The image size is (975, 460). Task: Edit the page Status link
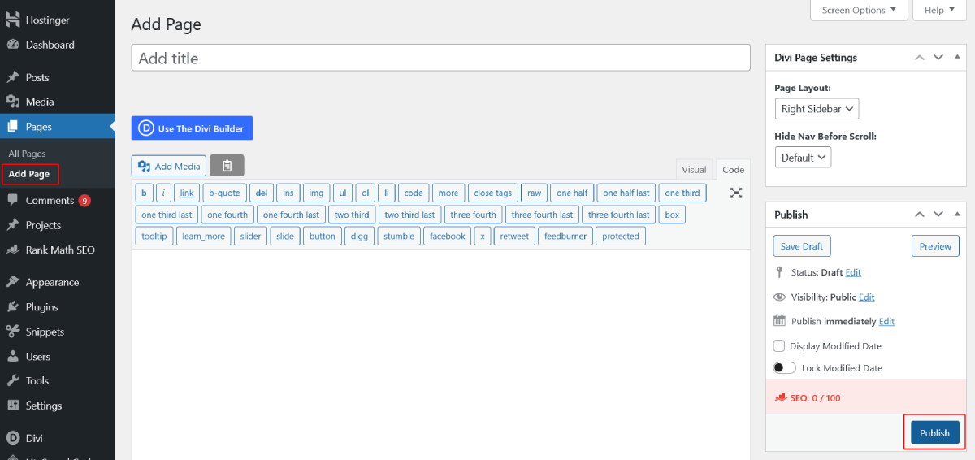point(853,272)
